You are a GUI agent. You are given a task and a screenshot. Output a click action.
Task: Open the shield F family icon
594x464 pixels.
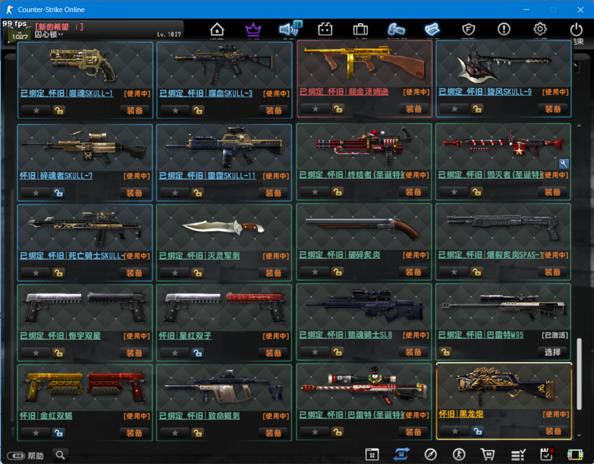tap(469, 29)
